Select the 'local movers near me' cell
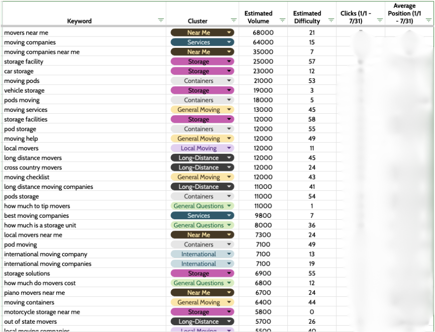The image size is (435, 332). point(85,235)
